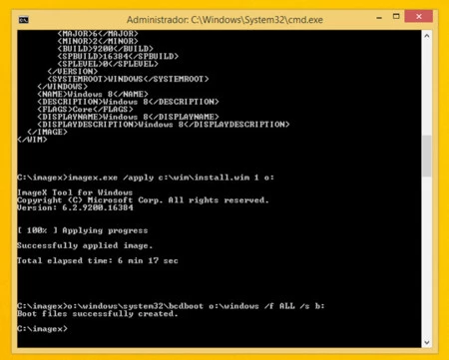The height and width of the screenshot is (360, 449).
Task: Click the '<DESCRIPTION>Windows 8</DESCRIPTION>' line
Action: coord(128,102)
